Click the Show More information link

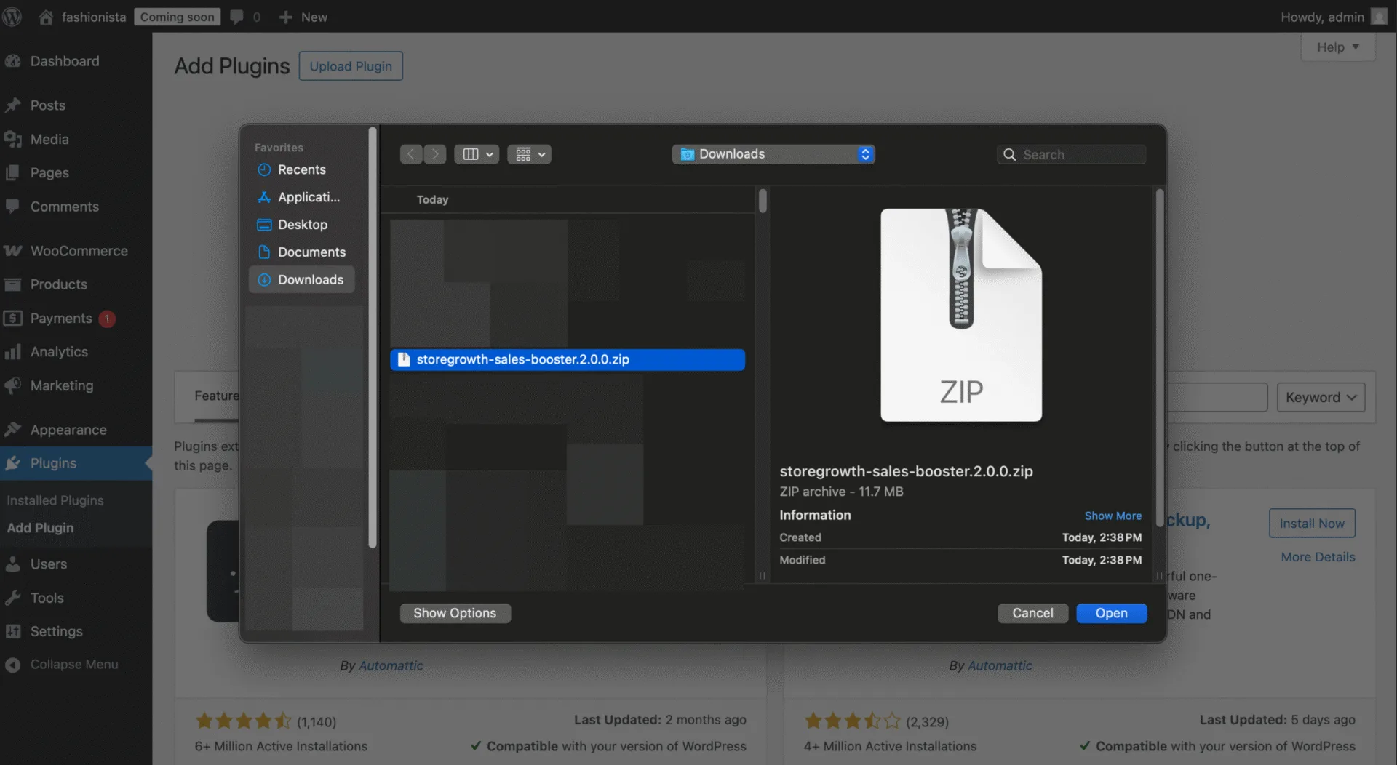tap(1113, 516)
